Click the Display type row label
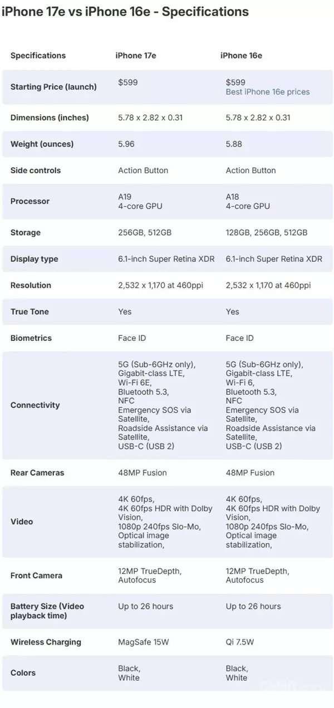334x708 pixels. (x=34, y=259)
